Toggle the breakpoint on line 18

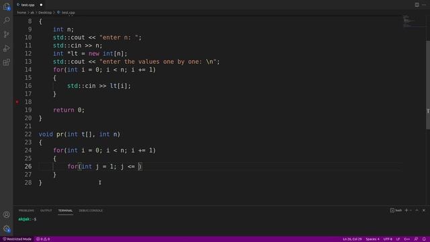(17, 102)
